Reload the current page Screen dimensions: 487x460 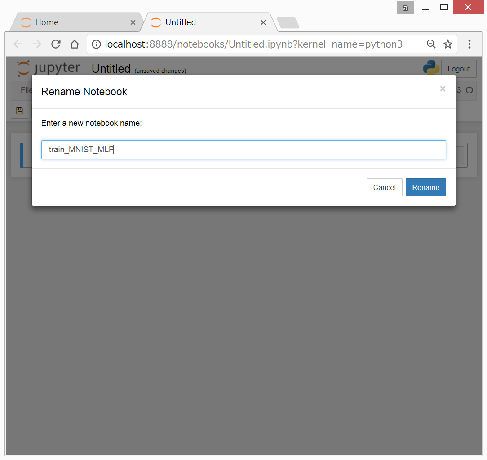coord(56,44)
